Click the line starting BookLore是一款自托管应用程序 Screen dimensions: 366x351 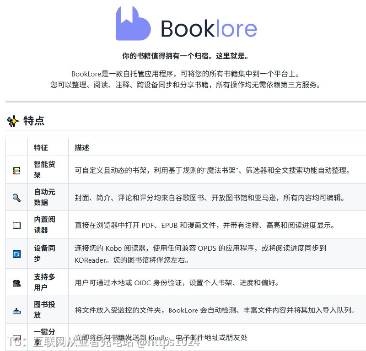[x=185, y=74]
